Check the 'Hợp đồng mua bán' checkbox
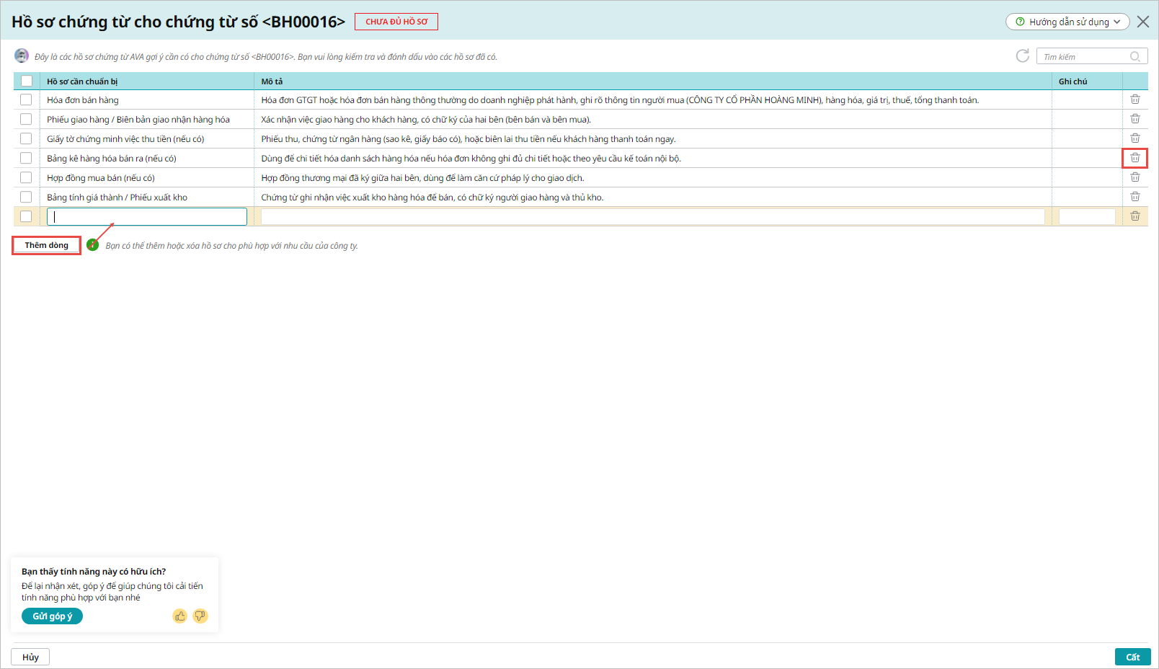 (x=27, y=177)
